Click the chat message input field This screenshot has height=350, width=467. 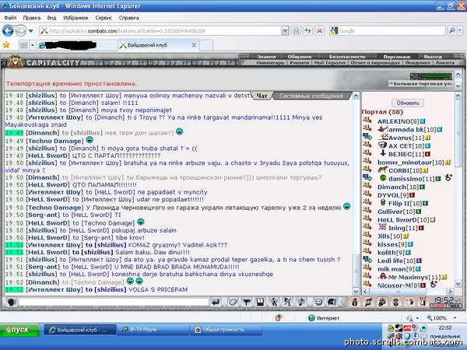(x=114, y=303)
